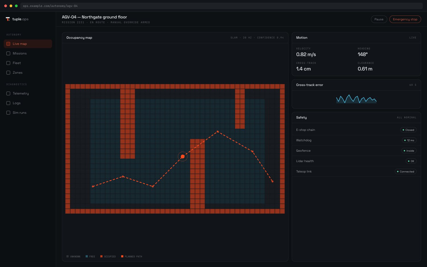Click the AGV current position marker

click(x=183, y=157)
